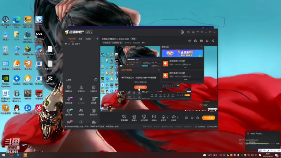Screen dimensions: 281x158
Task: Click the scrolling announcement in status bar
Action: (x=93, y=126)
